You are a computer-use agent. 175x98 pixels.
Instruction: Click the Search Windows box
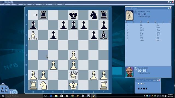[x=24, y=96]
